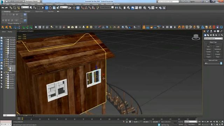Image resolution: width=224 pixels, height=126 pixels.
Task: Click the Select by Name icon
Action: point(35,8)
